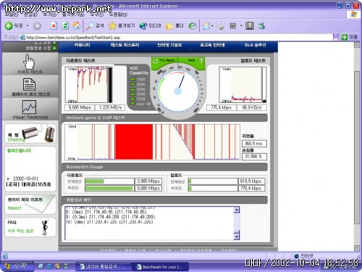Go back with the 뒤로 button
Viewport: 362px width, 272px height.
tap(14, 25)
